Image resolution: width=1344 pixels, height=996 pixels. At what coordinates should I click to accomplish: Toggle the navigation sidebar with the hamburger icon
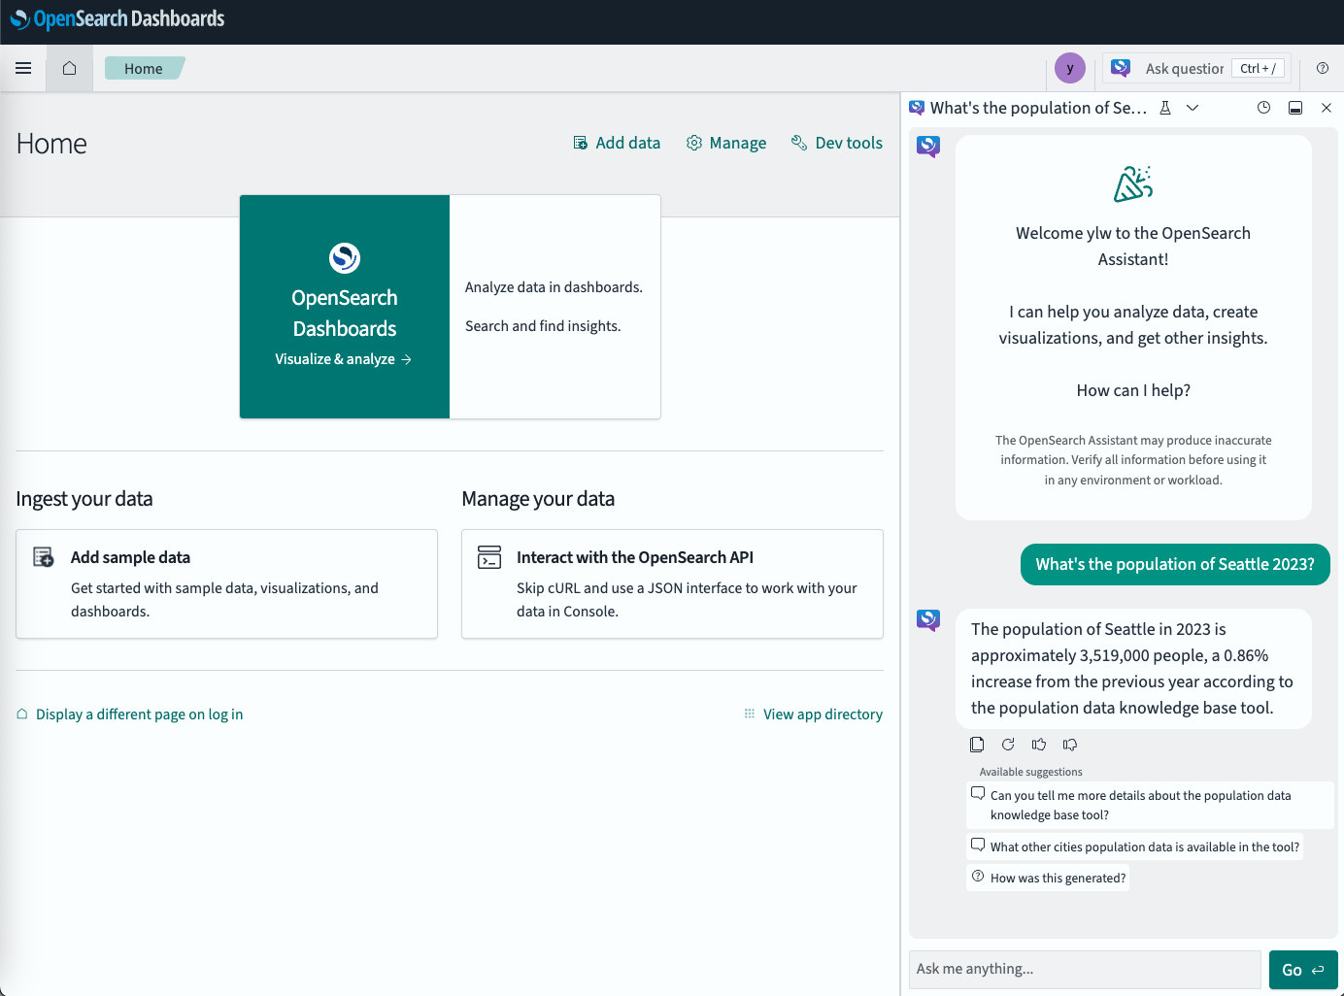pyautogui.click(x=22, y=68)
